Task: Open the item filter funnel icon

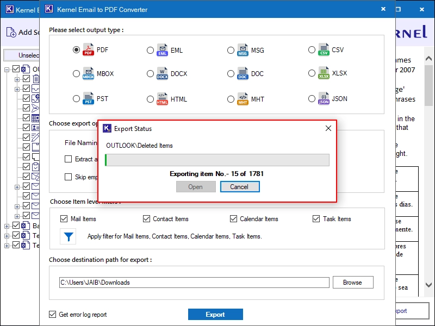Action: point(69,236)
